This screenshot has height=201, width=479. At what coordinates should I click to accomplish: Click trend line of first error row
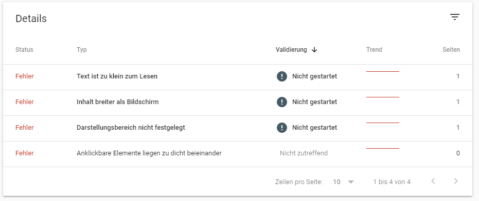[x=383, y=71]
